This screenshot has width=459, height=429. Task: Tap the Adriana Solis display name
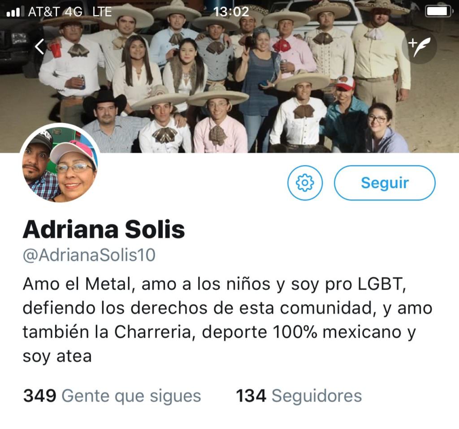pos(104,229)
